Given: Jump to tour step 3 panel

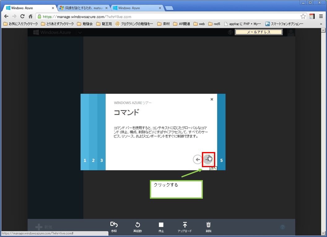Looking at the screenshot, I should click(102, 132).
